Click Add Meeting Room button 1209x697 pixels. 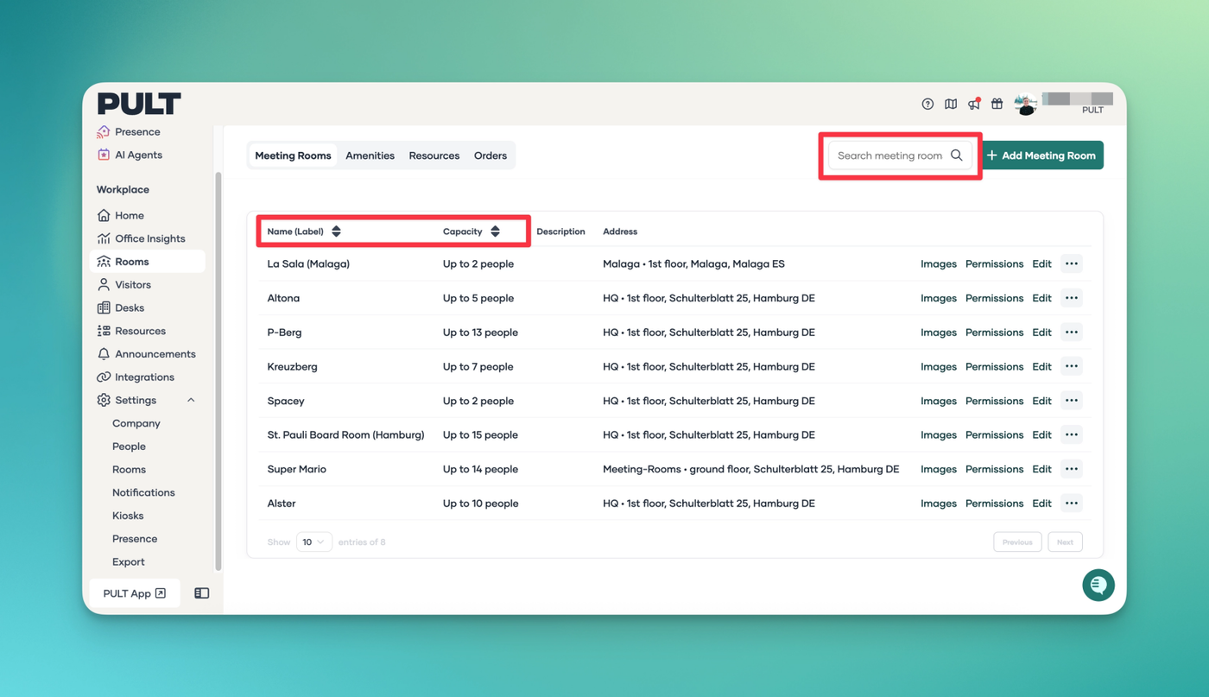coord(1042,155)
